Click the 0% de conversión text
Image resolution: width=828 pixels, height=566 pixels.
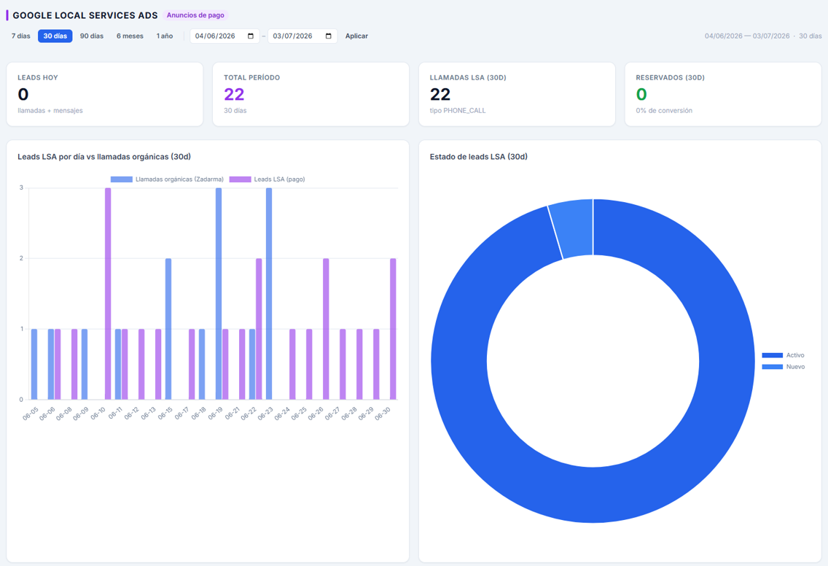(664, 110)
